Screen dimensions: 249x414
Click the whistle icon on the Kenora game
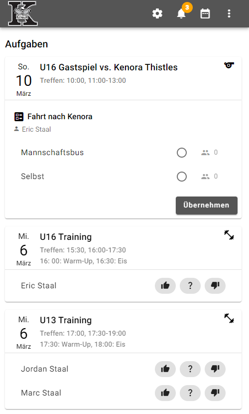[x=229, y=65]
